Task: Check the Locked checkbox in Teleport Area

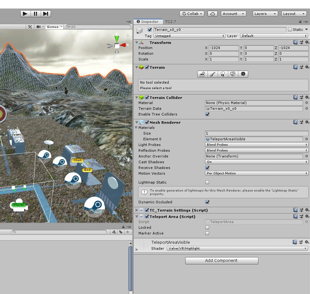Action: (207, 227)
